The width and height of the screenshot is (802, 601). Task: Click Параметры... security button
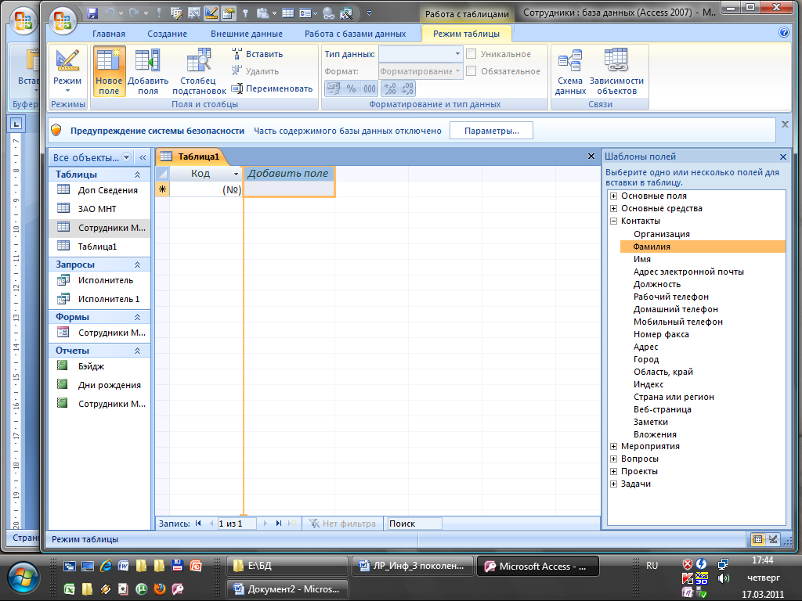(x=491, y=131)
